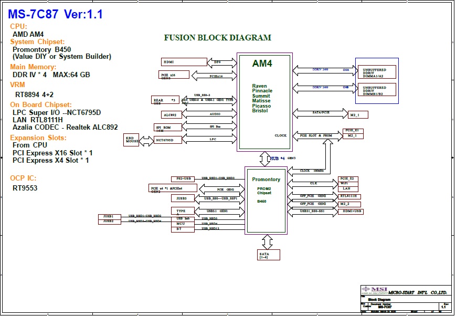Click the JUSB1 connector box

[109, 216]
